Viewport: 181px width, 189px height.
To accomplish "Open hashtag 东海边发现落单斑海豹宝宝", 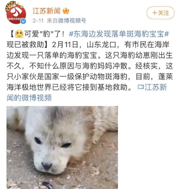I will pyautogui.click(x=119, y=34).
